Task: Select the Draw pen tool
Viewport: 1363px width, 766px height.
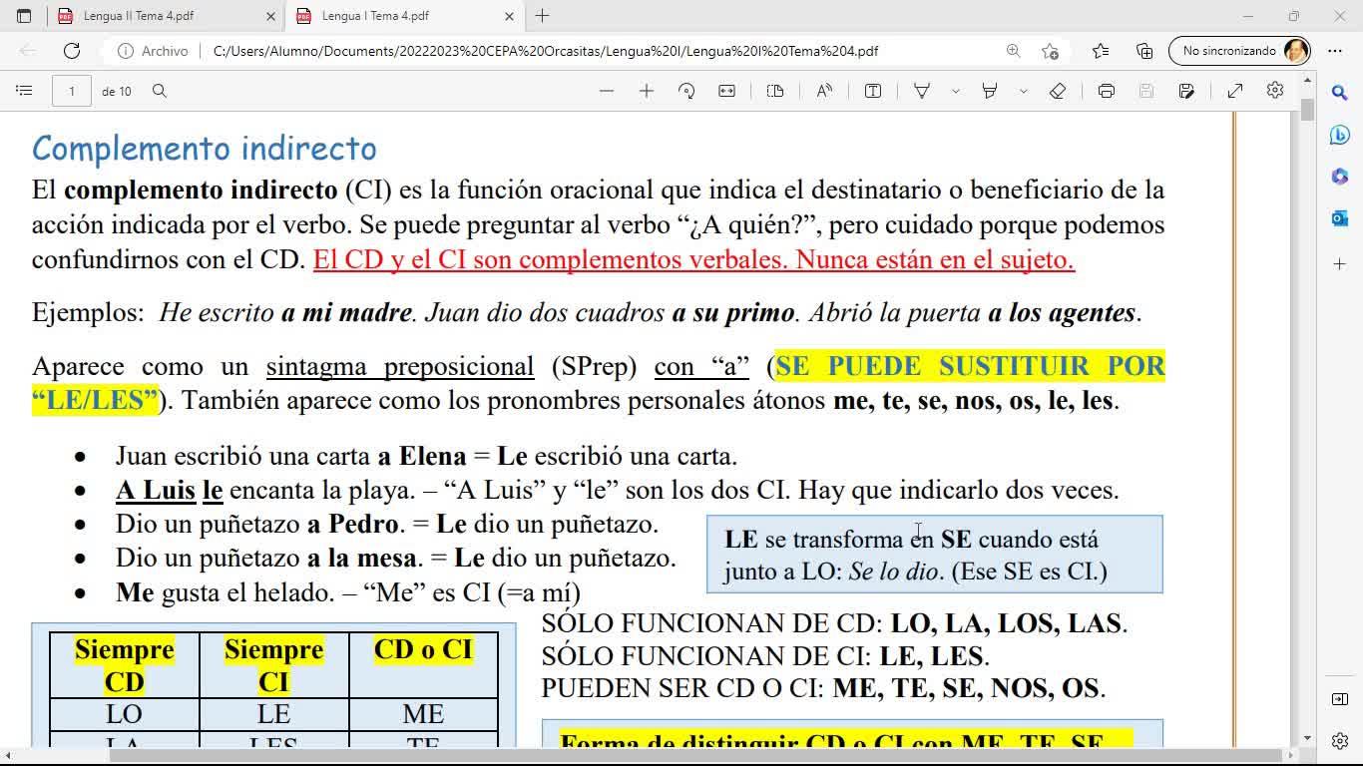Action: pos(922,91)
